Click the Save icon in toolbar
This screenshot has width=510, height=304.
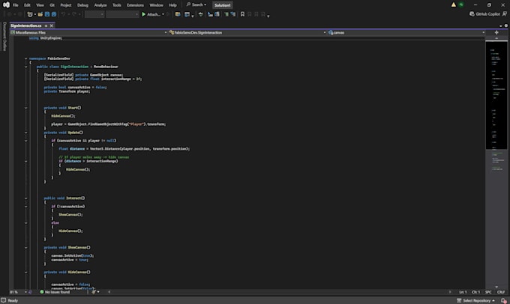pyautogui.click(x=47, y=14)
